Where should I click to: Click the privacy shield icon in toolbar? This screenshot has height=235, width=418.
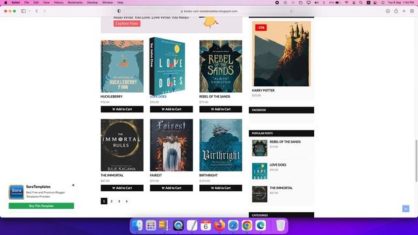pos(119,11)
